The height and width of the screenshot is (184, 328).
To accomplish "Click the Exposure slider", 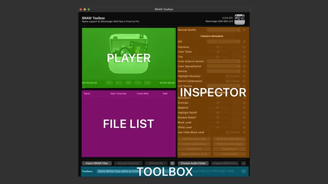I will (218, 47).
